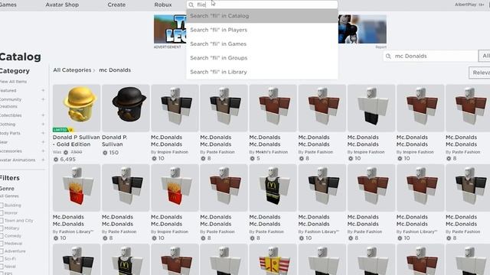Expand the Accessories category

click(x=43, y=151)
